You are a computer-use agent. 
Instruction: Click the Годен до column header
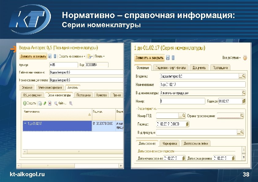pyautogui.click(x=104, y=114)
